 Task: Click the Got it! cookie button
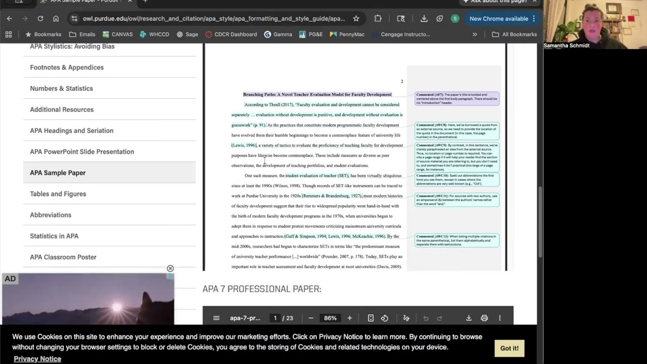click(509, 348)
